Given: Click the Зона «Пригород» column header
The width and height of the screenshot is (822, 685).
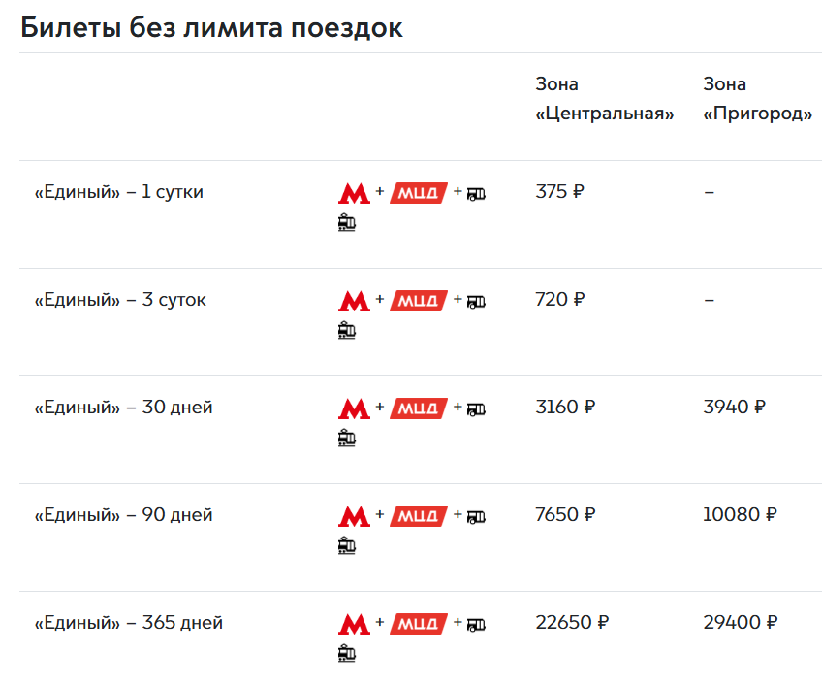Looking at the screenshot, I should [x=757, y=99].
